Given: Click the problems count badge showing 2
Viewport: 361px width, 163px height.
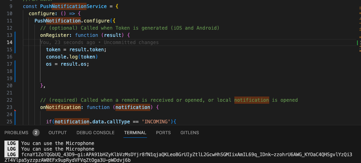Looking at the screenshot, I should [36, 133].
